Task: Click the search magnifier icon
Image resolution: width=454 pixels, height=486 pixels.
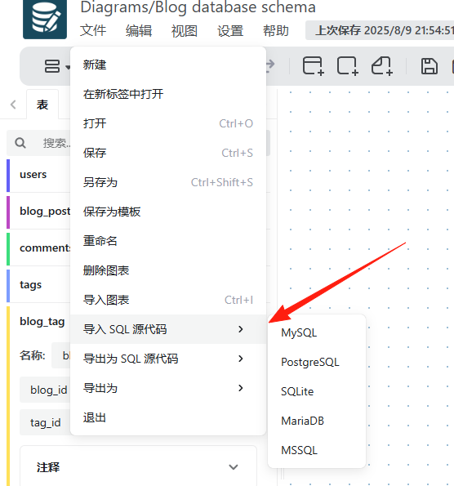Action: coord(20,143)
